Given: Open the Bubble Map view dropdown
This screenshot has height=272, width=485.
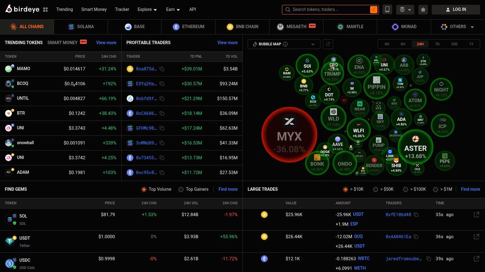Looking at the screenshot, I should (284, 44).
